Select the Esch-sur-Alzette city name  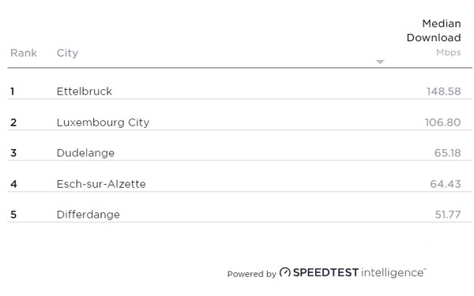[x=101, y=184]
